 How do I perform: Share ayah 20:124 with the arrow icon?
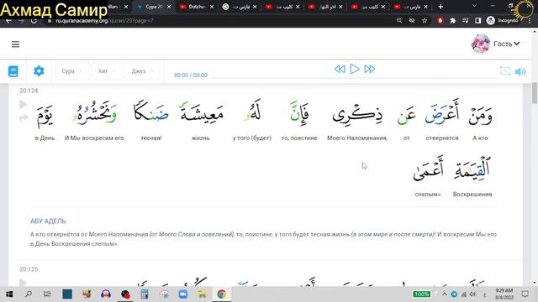click(x=24, y=118)
